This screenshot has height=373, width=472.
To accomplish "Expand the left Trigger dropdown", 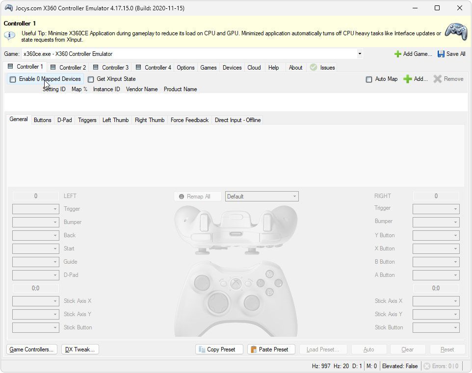I will (x=35, y=209).
